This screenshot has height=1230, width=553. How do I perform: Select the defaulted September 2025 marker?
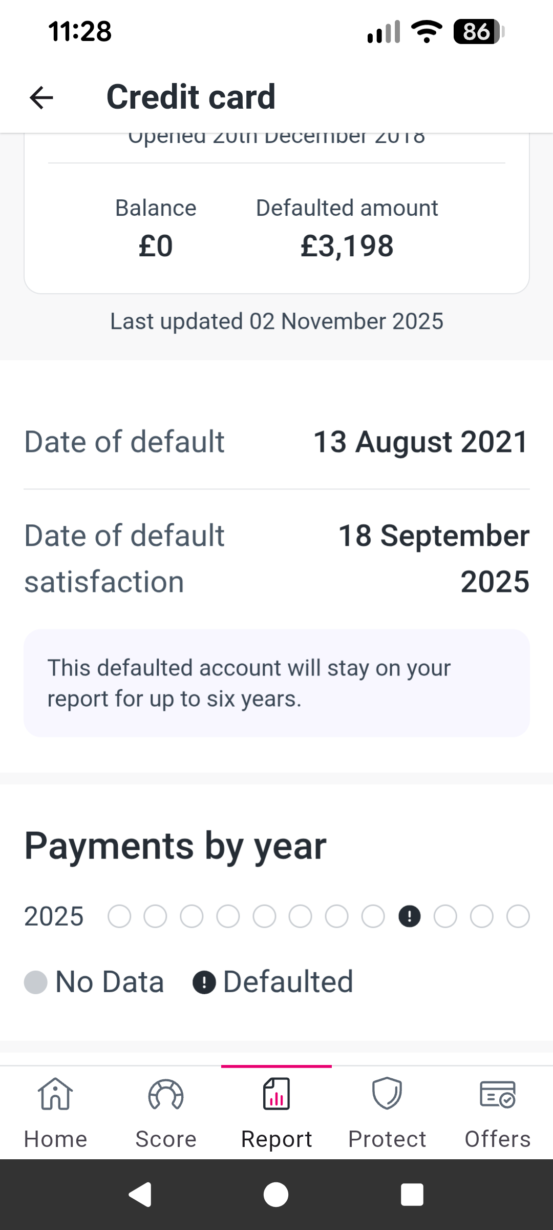(x=409, y=916)
